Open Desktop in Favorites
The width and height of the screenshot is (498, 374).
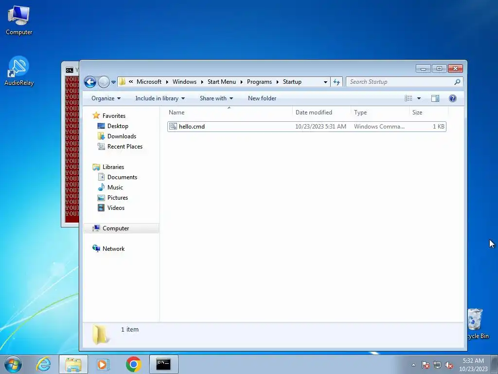tap(118, 126)
